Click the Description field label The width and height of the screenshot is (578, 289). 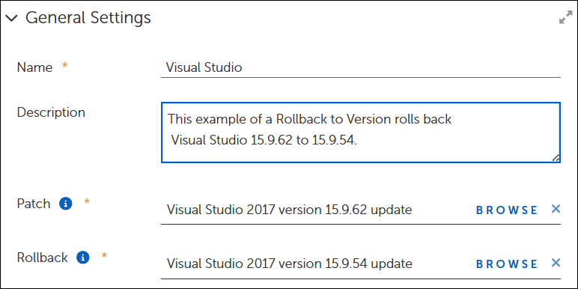click(51, 112)
